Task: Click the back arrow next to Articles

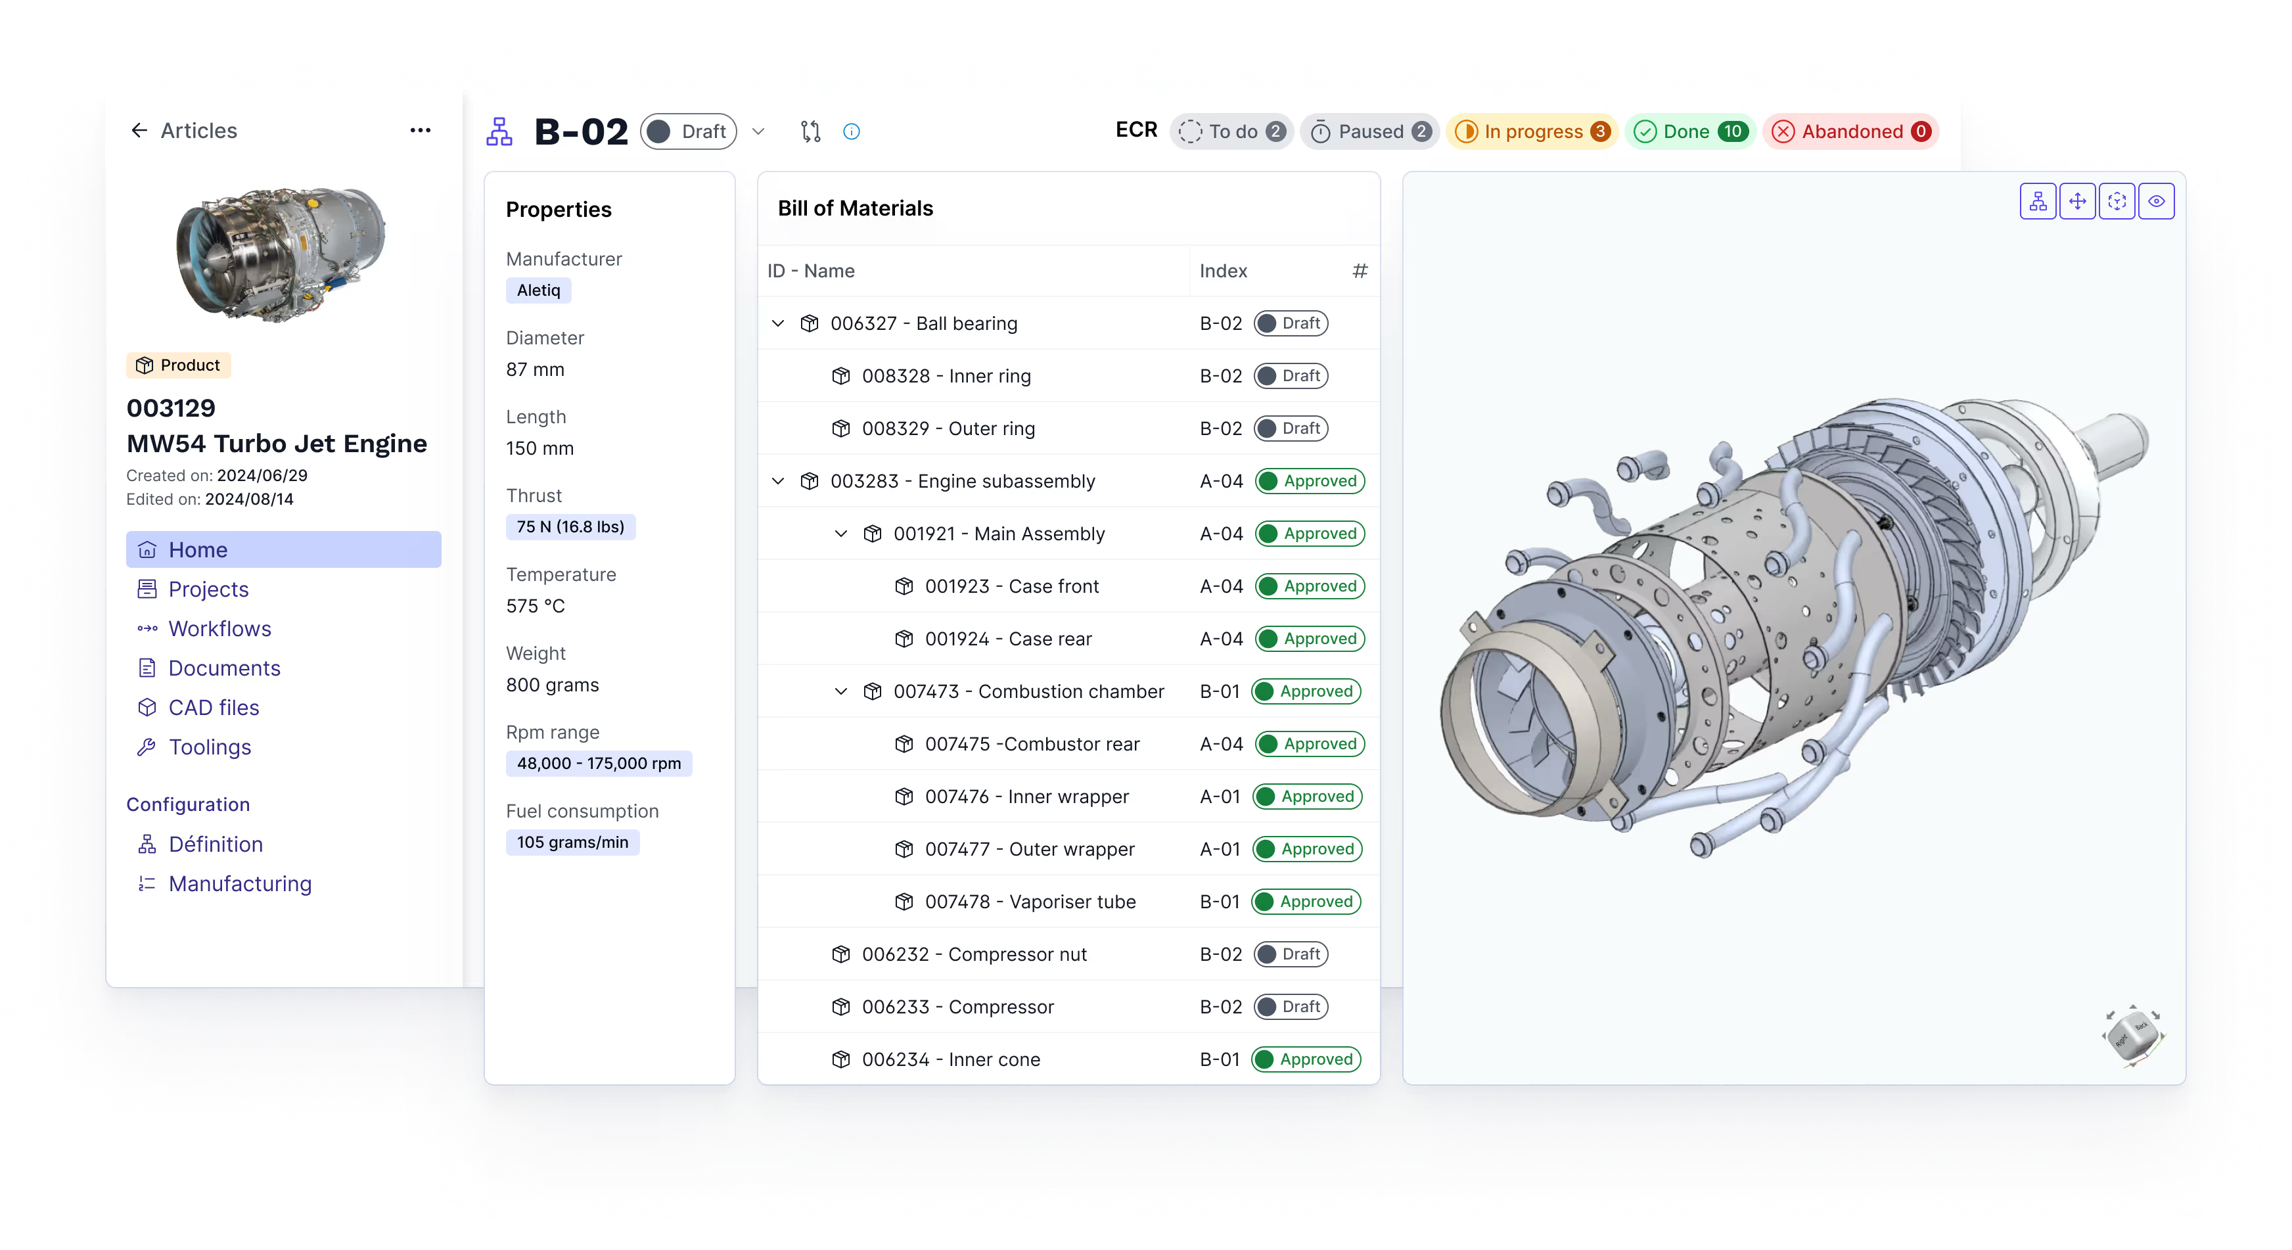Action: (140, 131)
